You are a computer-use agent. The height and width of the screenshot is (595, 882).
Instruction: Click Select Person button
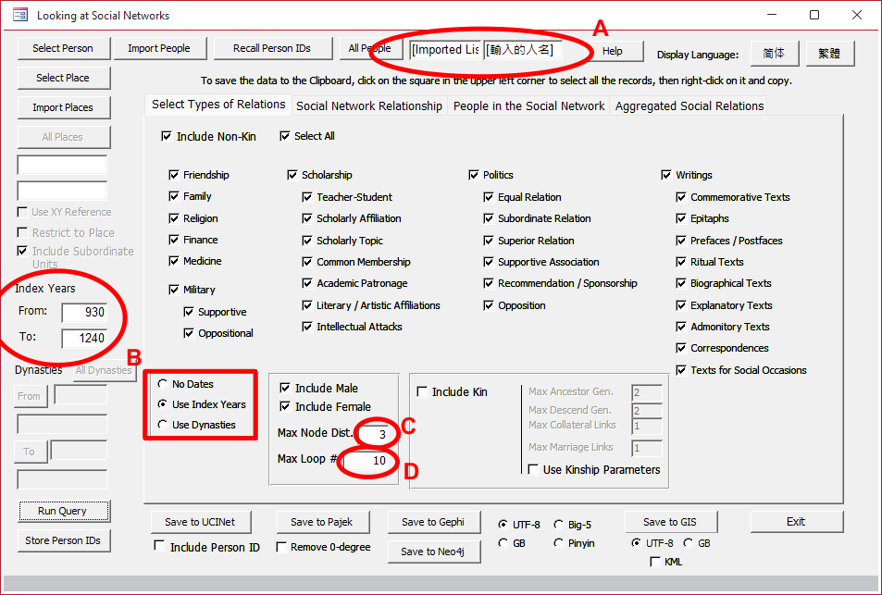63,48
